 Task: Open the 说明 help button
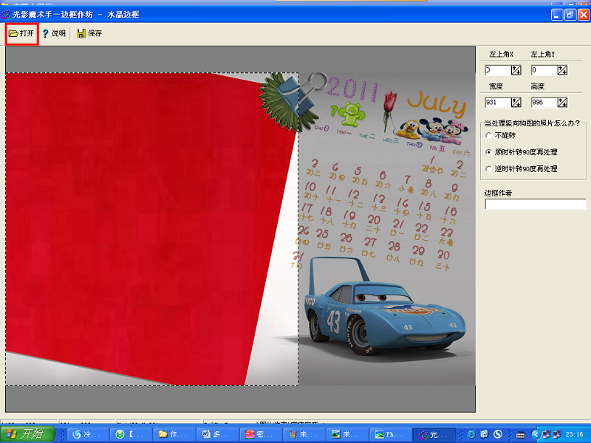point(54,33)
